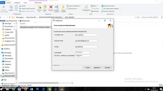This screenshot has width=163, height=91.
Task: Switch to the Compartir ribbon tab
Action: (17, 3)
